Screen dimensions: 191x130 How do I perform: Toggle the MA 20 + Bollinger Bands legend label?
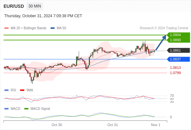[x=28, y=28]
